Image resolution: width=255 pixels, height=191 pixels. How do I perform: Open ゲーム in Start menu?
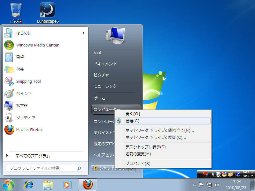click(99, 98)
